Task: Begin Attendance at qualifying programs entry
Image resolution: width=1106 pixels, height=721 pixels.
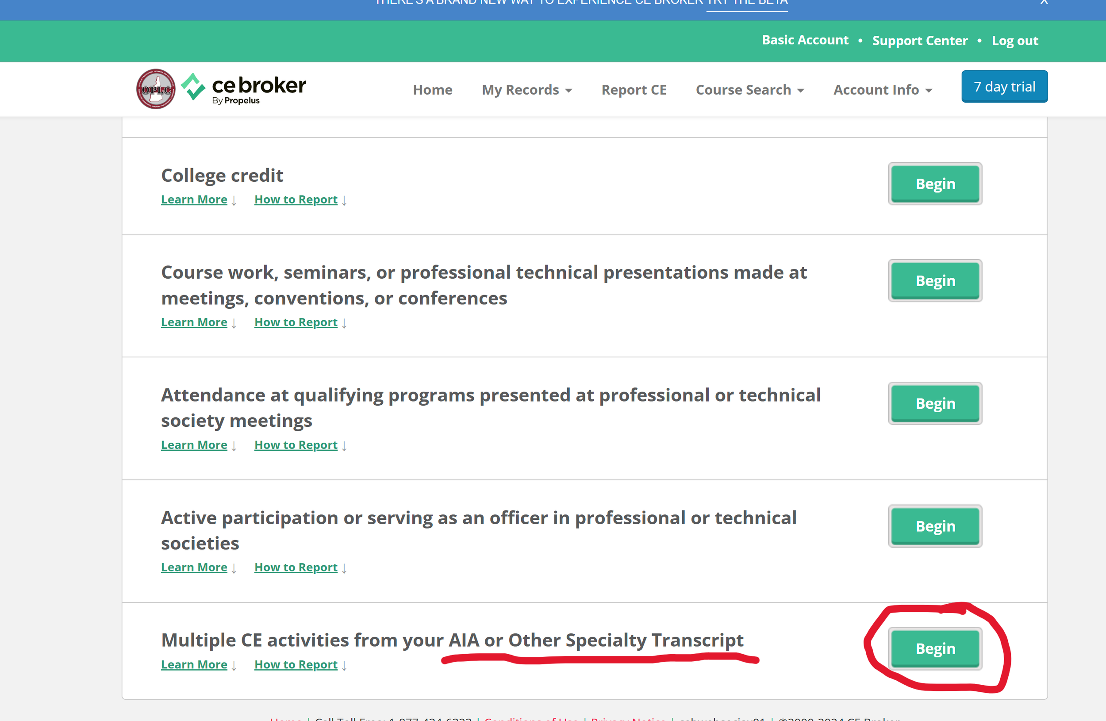Action: coord(934,403)
